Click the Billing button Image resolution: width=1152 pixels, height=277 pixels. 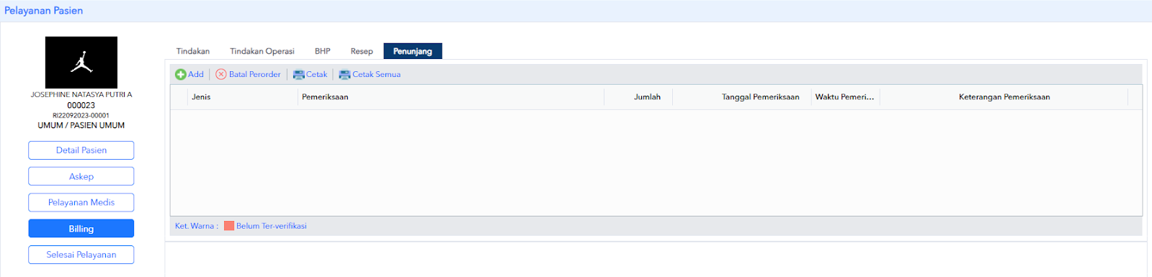click(x=81, y=229)
